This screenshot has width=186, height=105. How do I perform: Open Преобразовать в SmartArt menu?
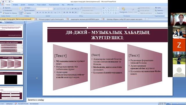click(x=91, y=13)
